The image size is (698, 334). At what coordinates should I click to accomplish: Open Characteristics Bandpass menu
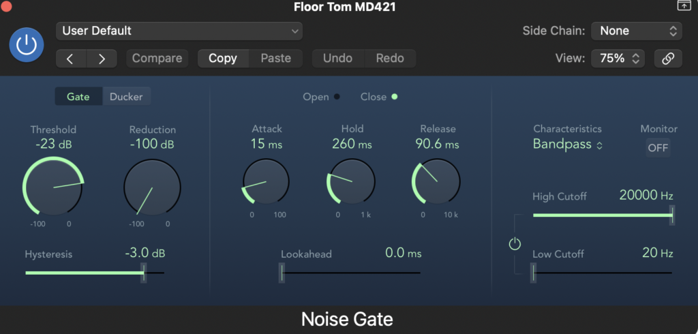[567, 145]
